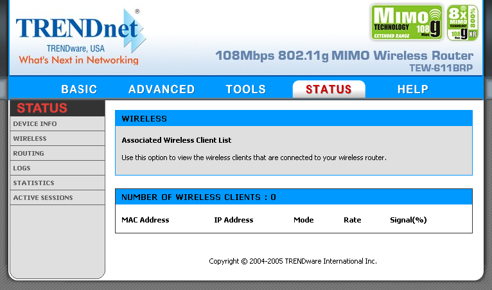
Task: Click the wireless clients description sentence
Action: [x=254, y=158]
